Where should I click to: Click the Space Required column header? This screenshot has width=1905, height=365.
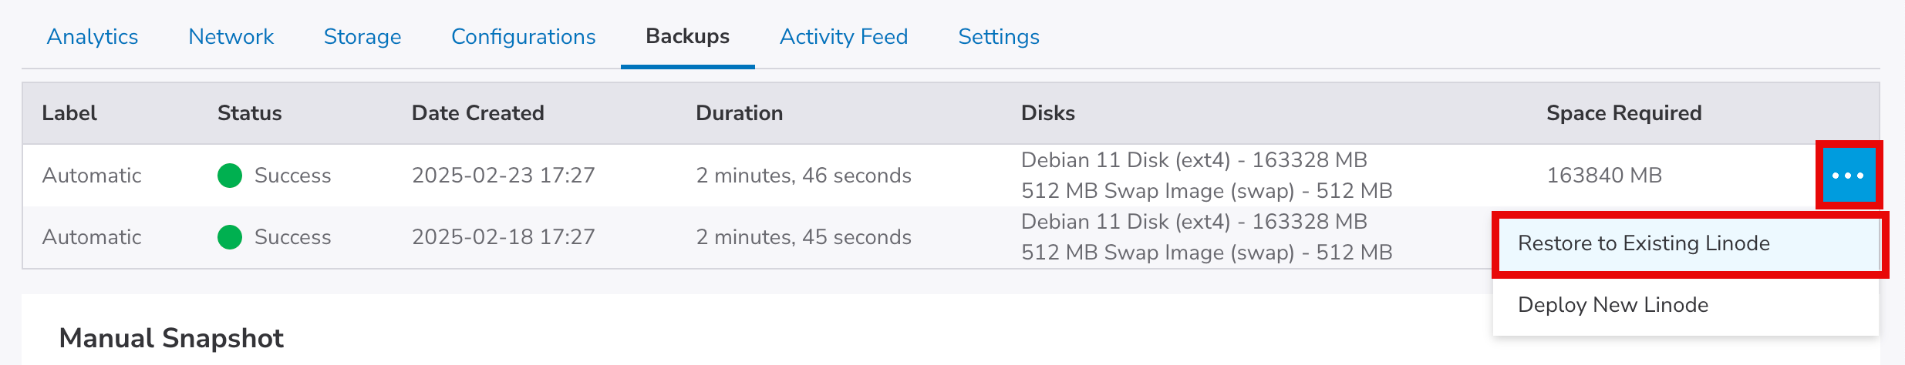coord(1623,113)
